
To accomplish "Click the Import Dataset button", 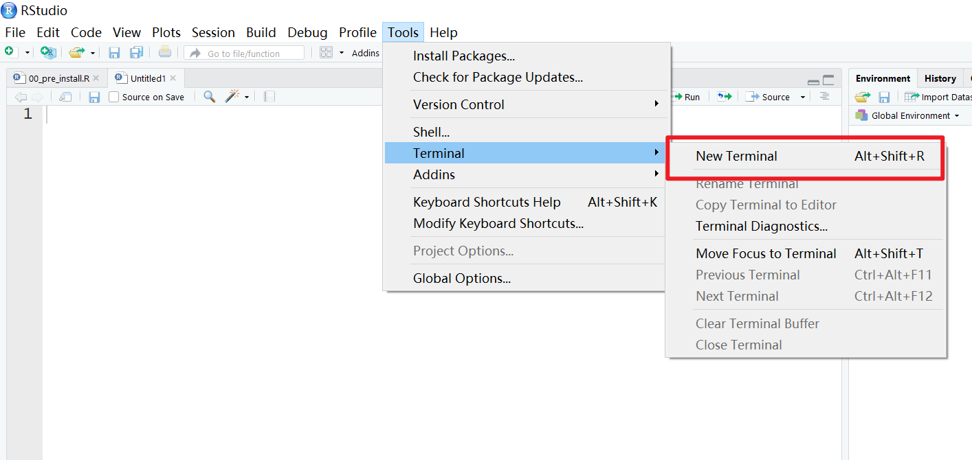I will [938, 97].
